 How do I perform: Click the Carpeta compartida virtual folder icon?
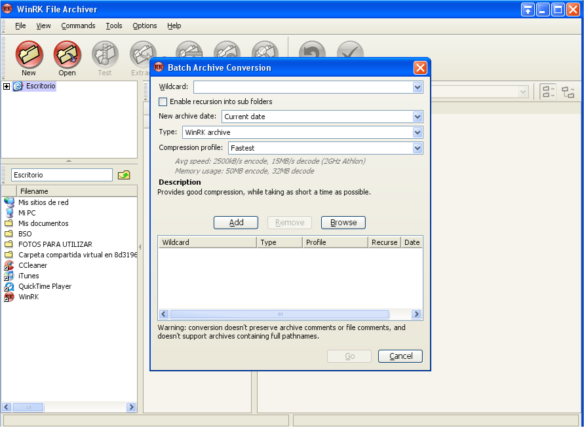point(9,255)
